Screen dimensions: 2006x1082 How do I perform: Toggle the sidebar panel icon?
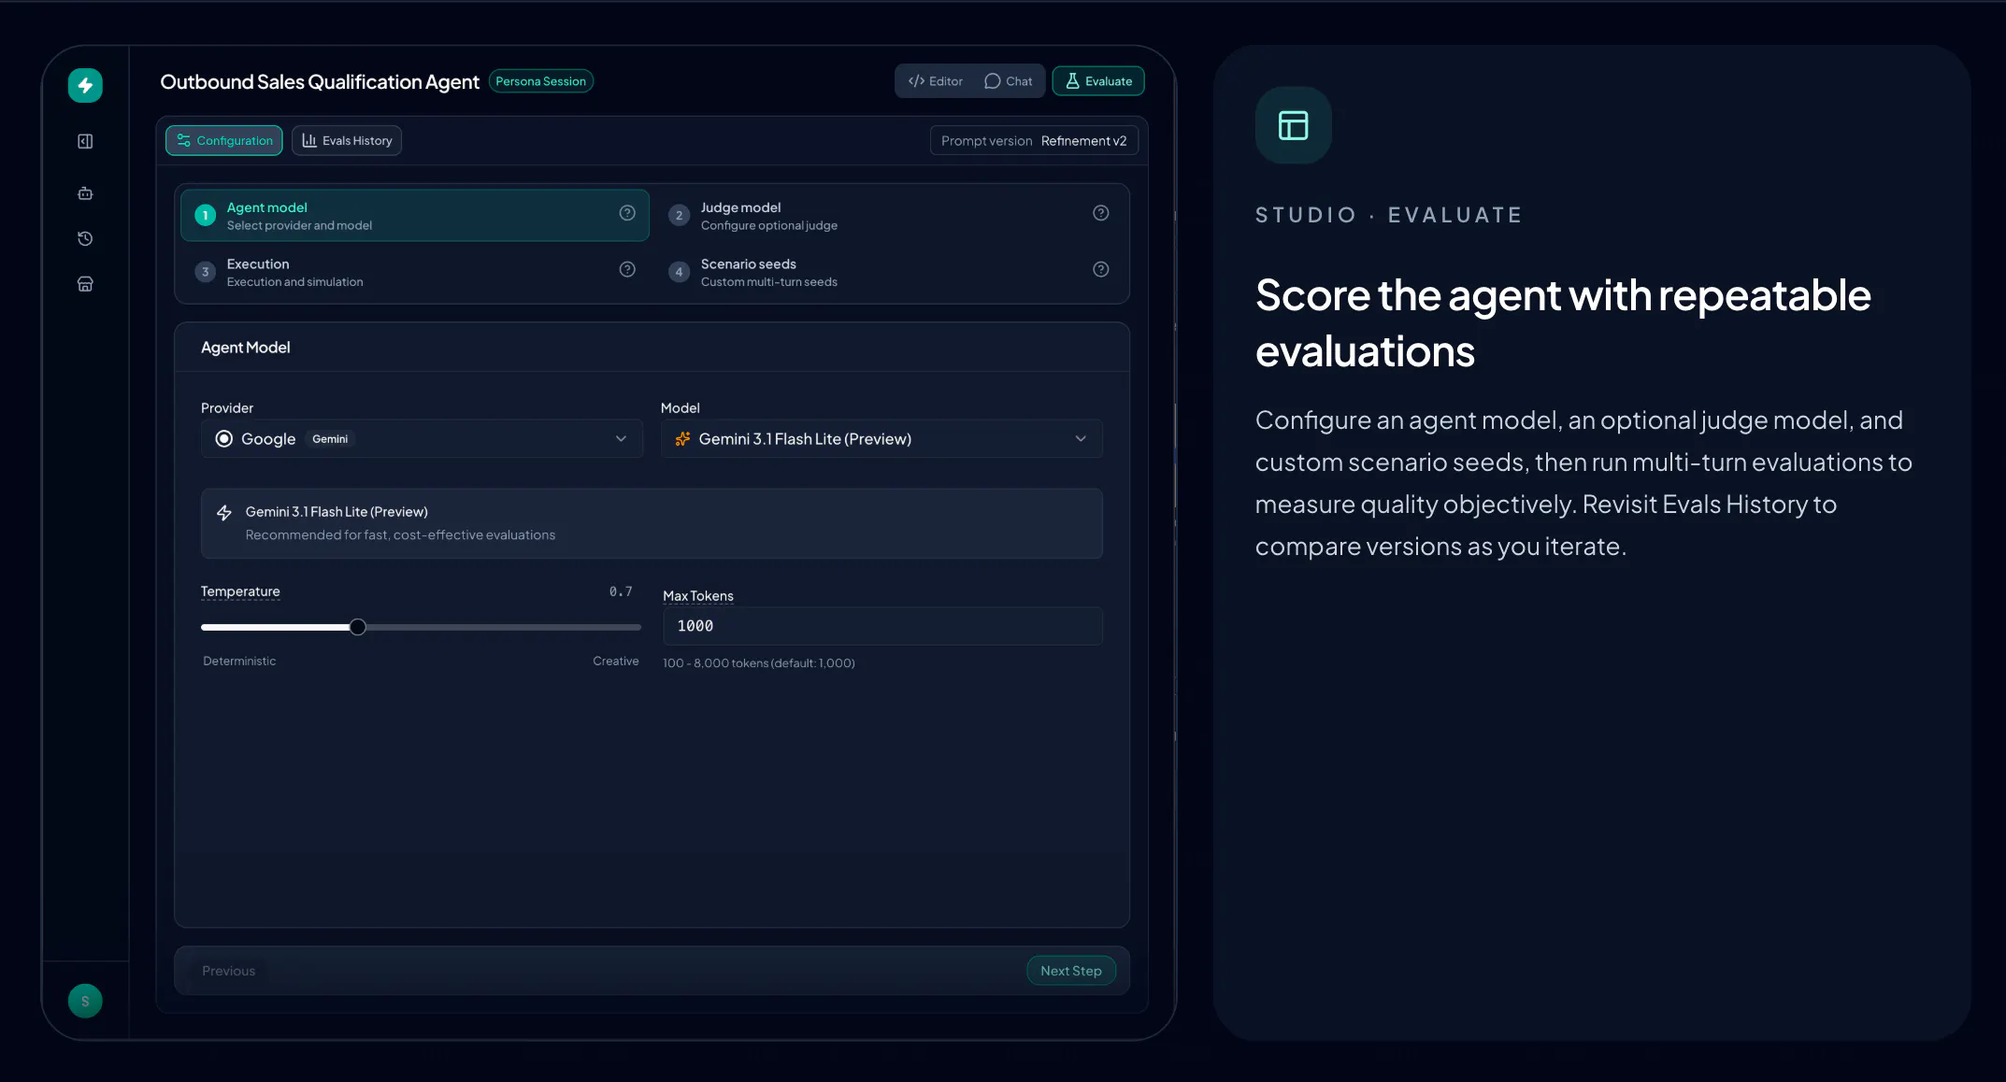[85, 141]
